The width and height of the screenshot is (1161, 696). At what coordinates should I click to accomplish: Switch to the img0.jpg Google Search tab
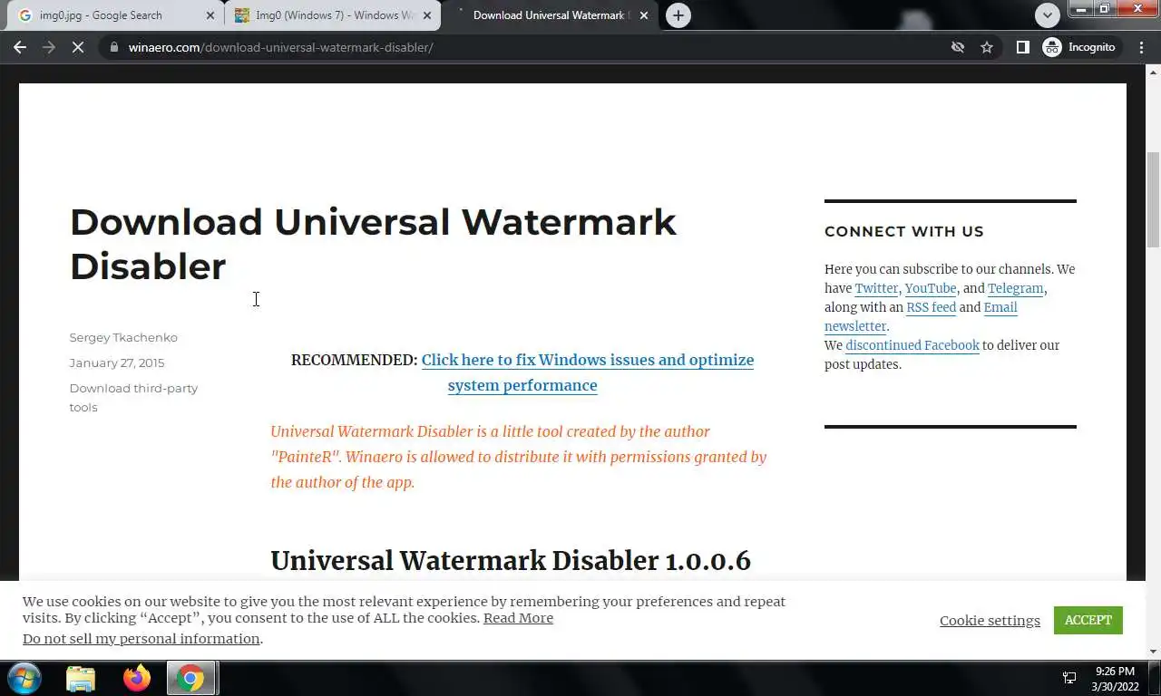114,15
